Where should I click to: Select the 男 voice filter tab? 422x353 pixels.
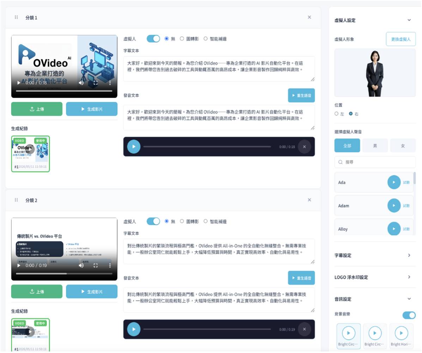[375, 146]
